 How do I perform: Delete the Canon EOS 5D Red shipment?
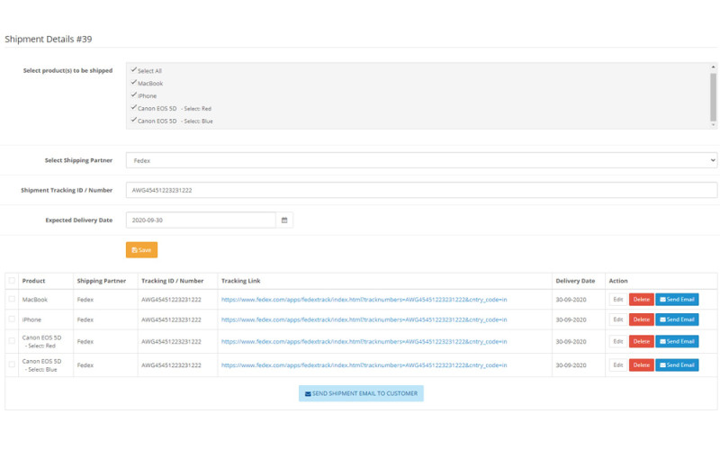(x=641, y=341)
